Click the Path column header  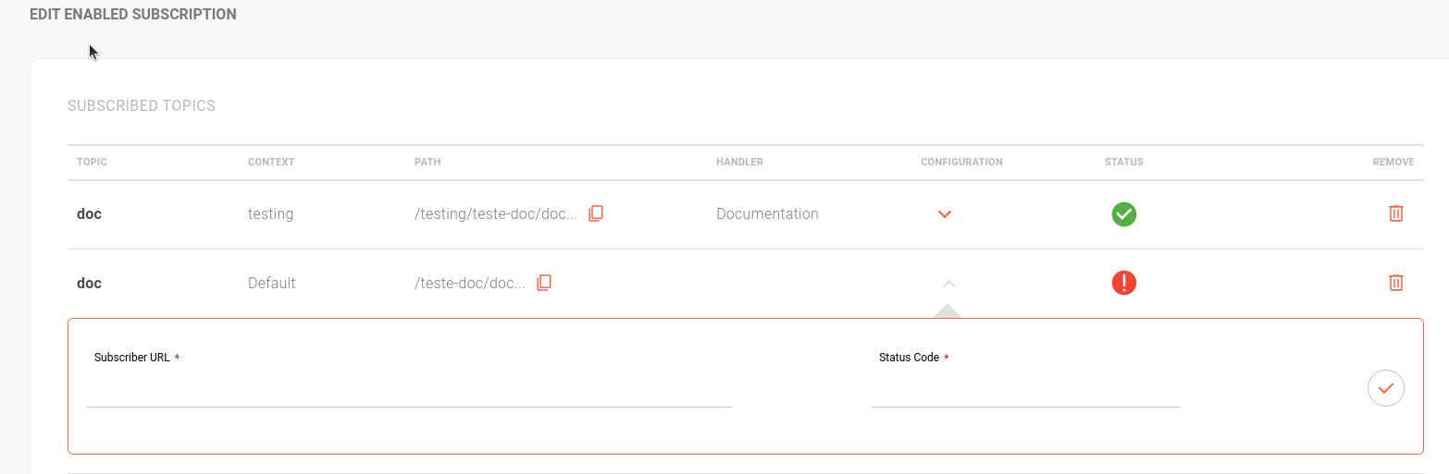click(427, 162)
